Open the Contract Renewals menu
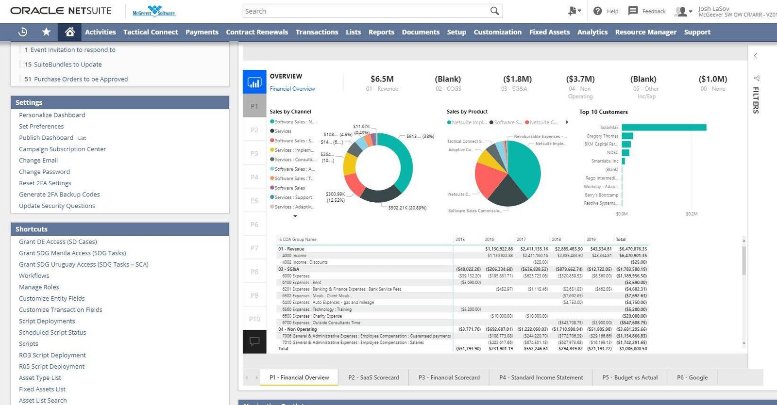 (257, 32)
